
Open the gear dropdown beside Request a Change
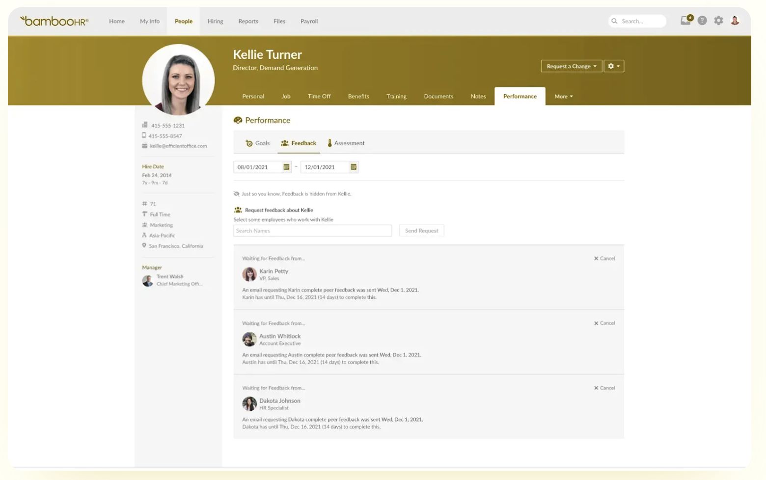coord(613,66)
